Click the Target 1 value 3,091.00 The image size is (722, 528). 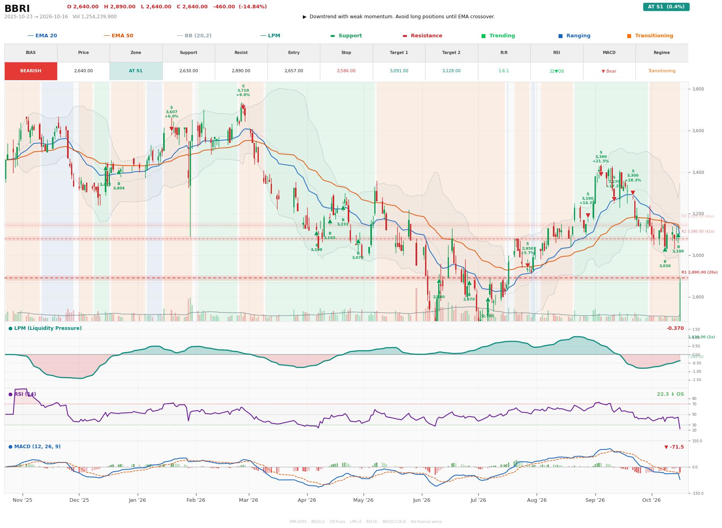[x=399, y=71]
